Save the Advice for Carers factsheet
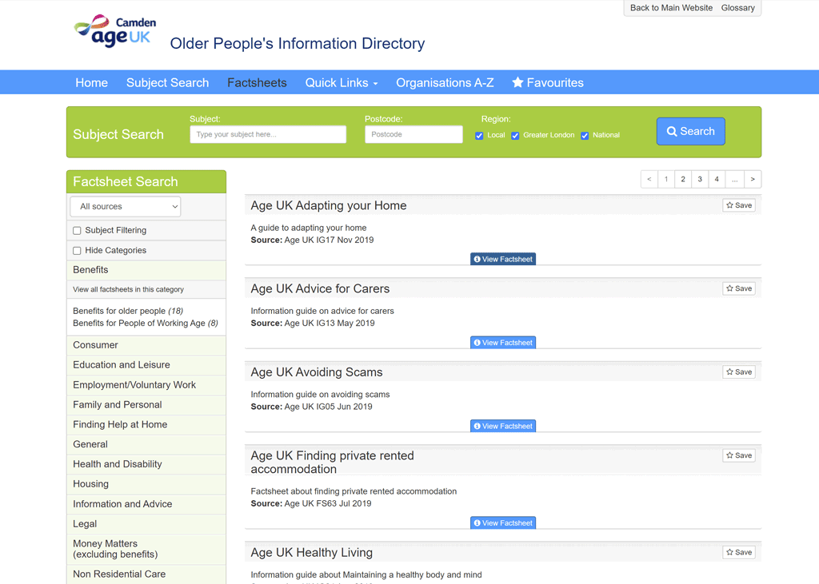 coord(739,288)
